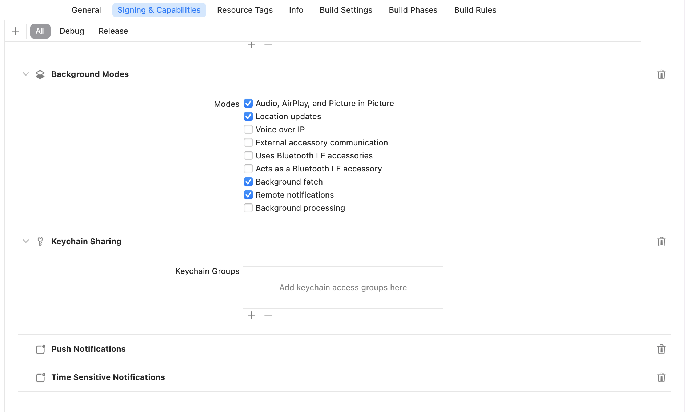Click the Keychain Sharing key icon
The image size is (685, 412).
40,242
